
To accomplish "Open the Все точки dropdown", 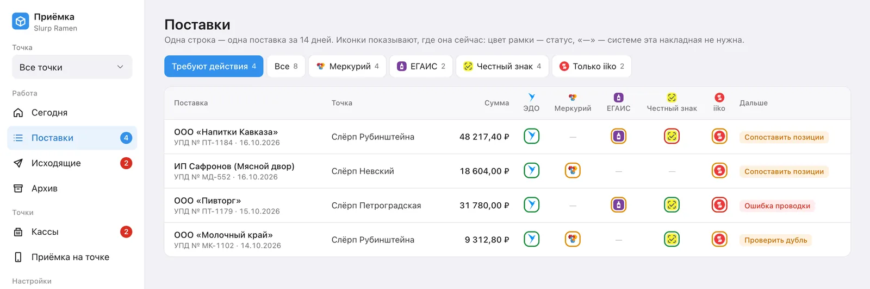I will coord(72,67).
